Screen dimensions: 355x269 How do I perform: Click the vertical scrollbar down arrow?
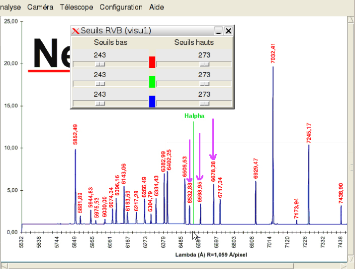pyautogui.click(x=351, y=259)
